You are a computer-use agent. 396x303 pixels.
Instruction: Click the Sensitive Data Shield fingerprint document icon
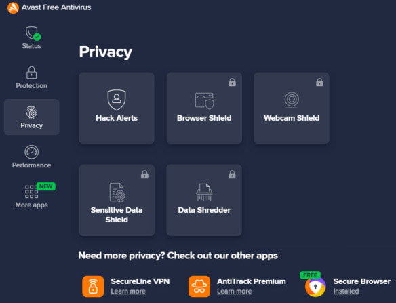point(117,193)
